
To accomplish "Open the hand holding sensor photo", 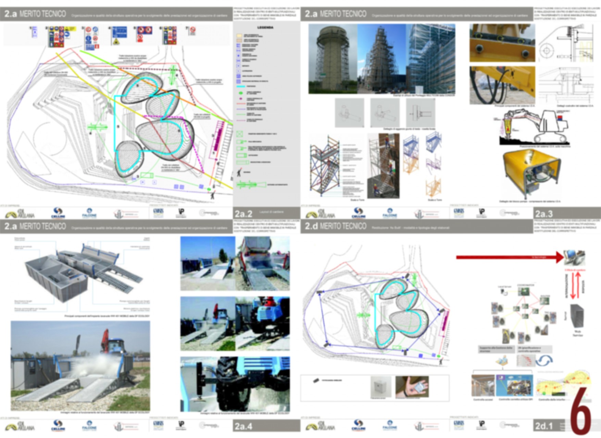I will [411, 387].
